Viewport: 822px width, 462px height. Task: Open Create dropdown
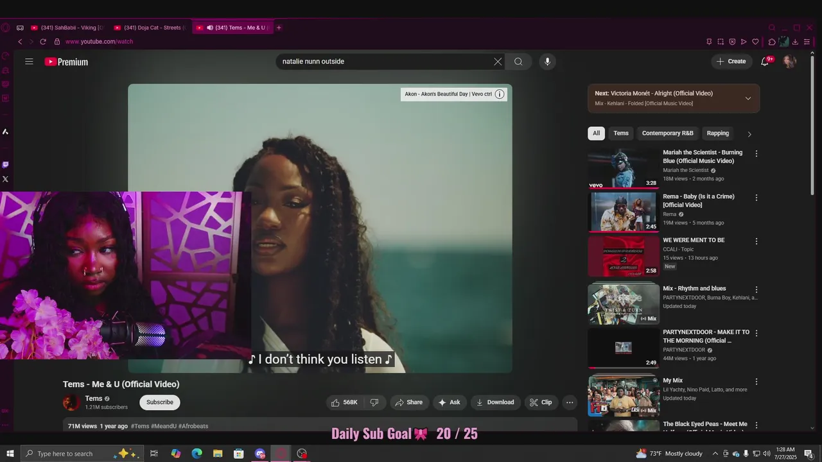click(731, 62)
